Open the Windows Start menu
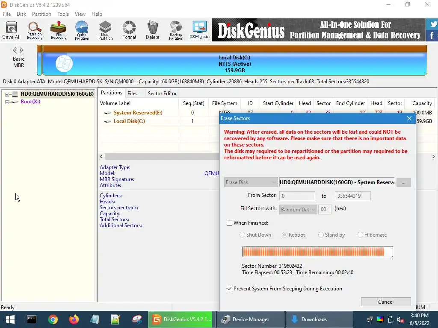438x328 pixels. coord(10,319)
